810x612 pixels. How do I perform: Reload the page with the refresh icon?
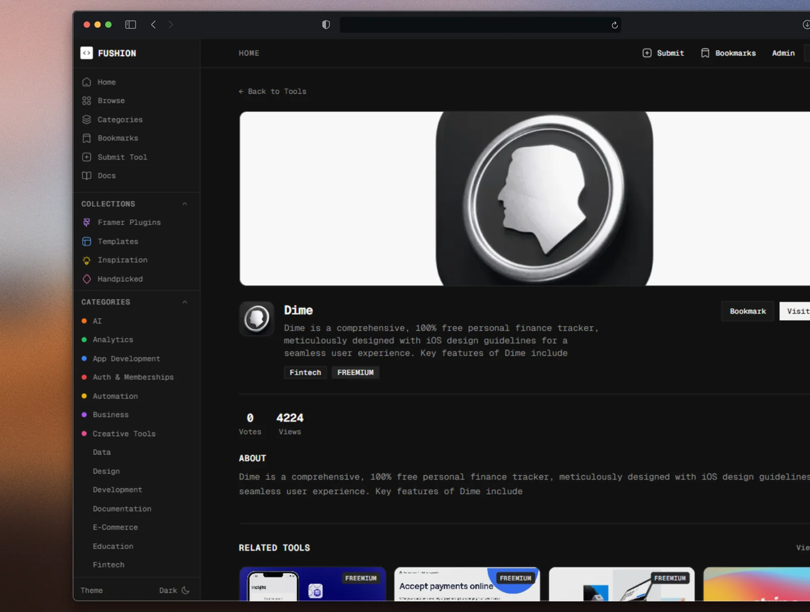coord(615,25)
